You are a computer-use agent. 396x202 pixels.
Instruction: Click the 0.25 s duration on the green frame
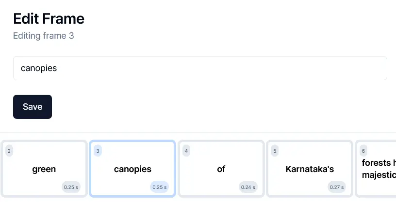(x=71, y=187)
